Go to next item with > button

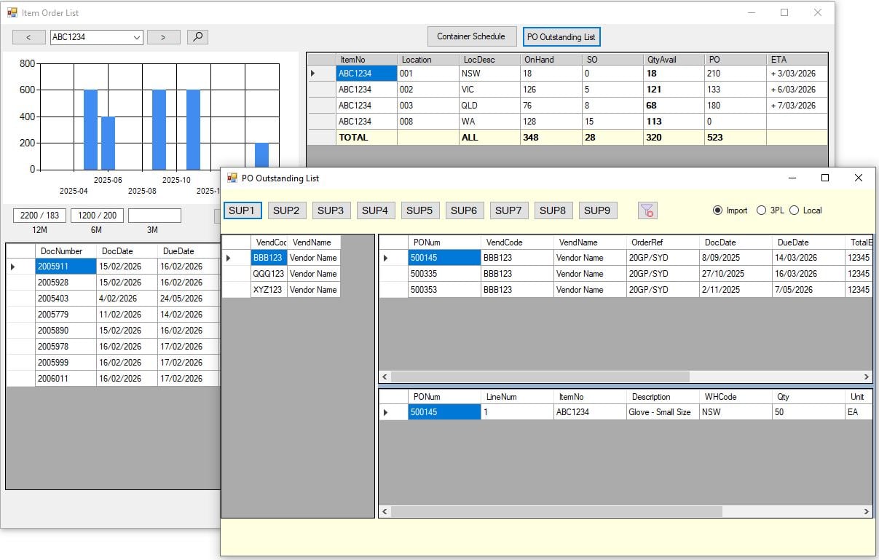(x=164, y=37)
